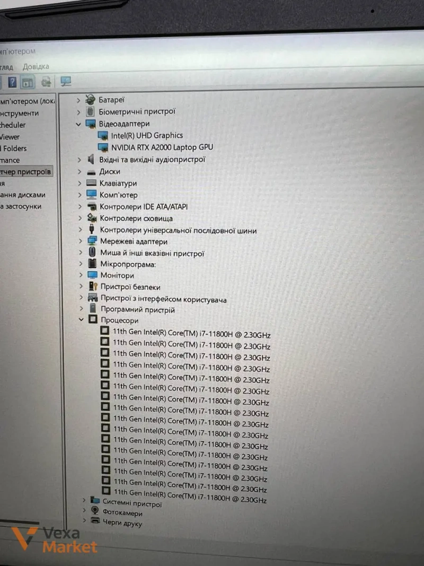Expand the Комп'ютер category
Image resolution: width=424 pixels, height=566 pixels.
point(79,195)
